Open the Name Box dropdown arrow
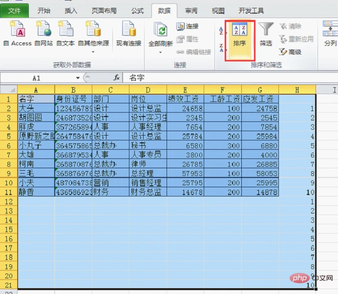Screen dimensions: 338x294 pos(78,78)
